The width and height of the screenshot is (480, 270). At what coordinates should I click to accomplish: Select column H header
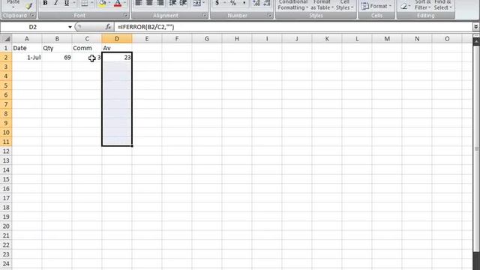pyautogui.click(x=237, y=38)
